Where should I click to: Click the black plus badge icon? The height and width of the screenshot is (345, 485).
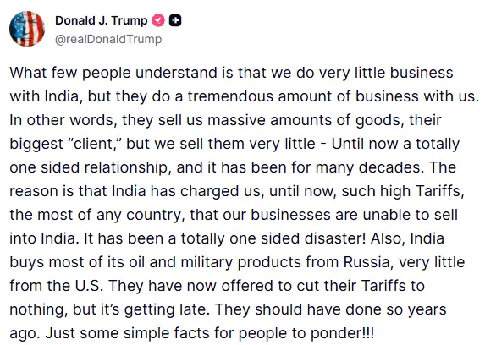click(x=175, y=20)
